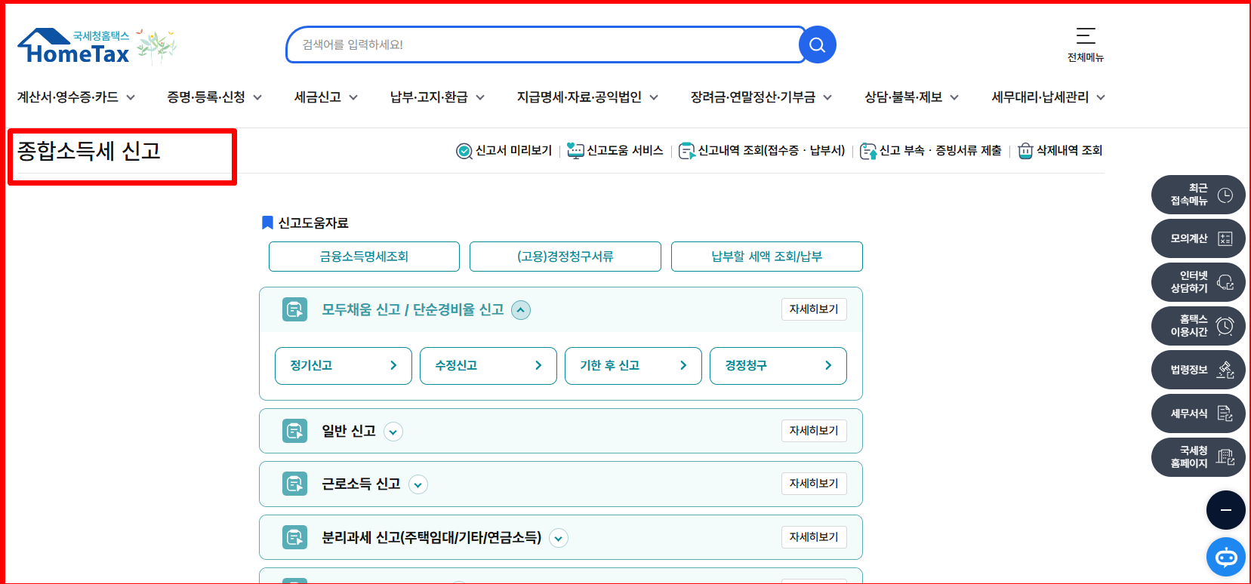Viewport: 1251px width, 584px height.
Task: Click the HomeTax logo
Action: (x=74, y=47)
